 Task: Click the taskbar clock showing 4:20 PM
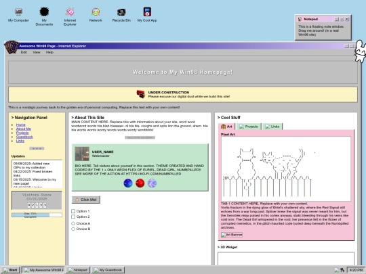point(356,270)
